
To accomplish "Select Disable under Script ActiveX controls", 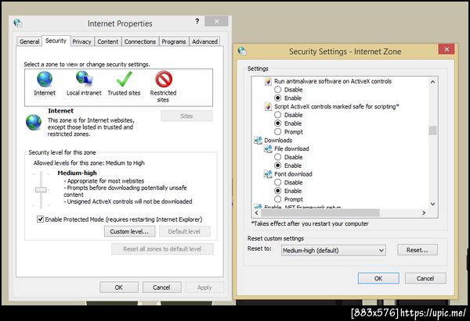I will pyautogui.click(x=278, y=115).
